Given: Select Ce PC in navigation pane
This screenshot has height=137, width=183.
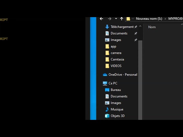Looking at the screenshot, I should point(113,83).
